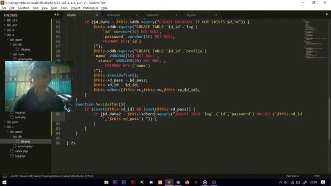
Task: Toggle the uppercase A folder arrow
Action: pyautogui.click(x=5, y=30)
